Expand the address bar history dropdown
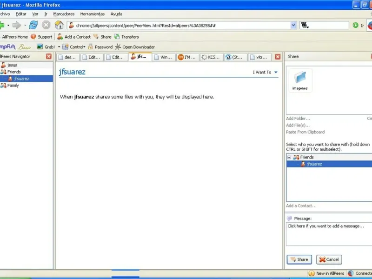Screen dimensions: 372x279 (x=293, y=25)
